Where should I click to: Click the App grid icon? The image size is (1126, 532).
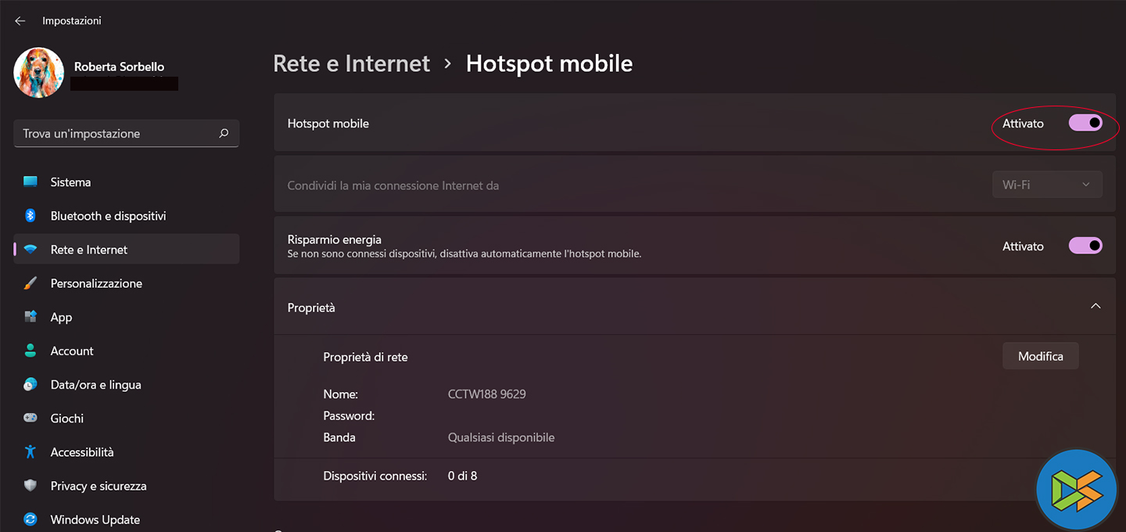pos(30,317)
